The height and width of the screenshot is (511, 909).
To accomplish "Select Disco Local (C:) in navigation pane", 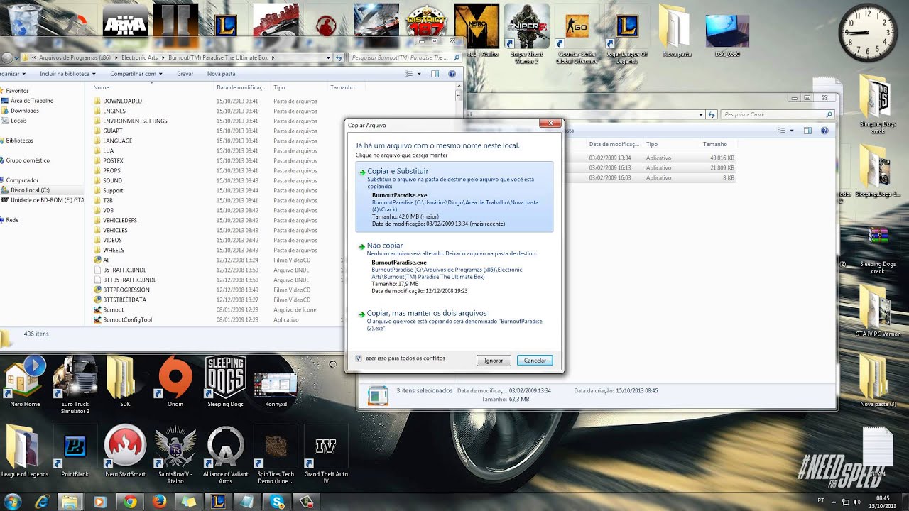I will pos(30,190).
